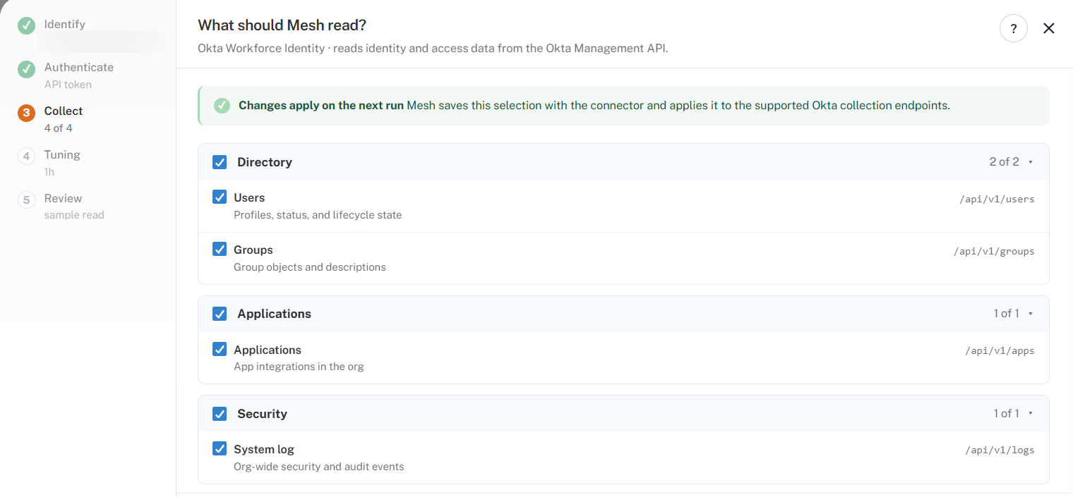Click the 'sample read' sublabel
1073x497 pixels.
(74, 215)
